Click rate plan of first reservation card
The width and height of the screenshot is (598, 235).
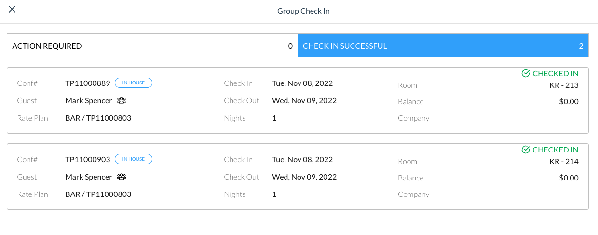pos(98,118)
